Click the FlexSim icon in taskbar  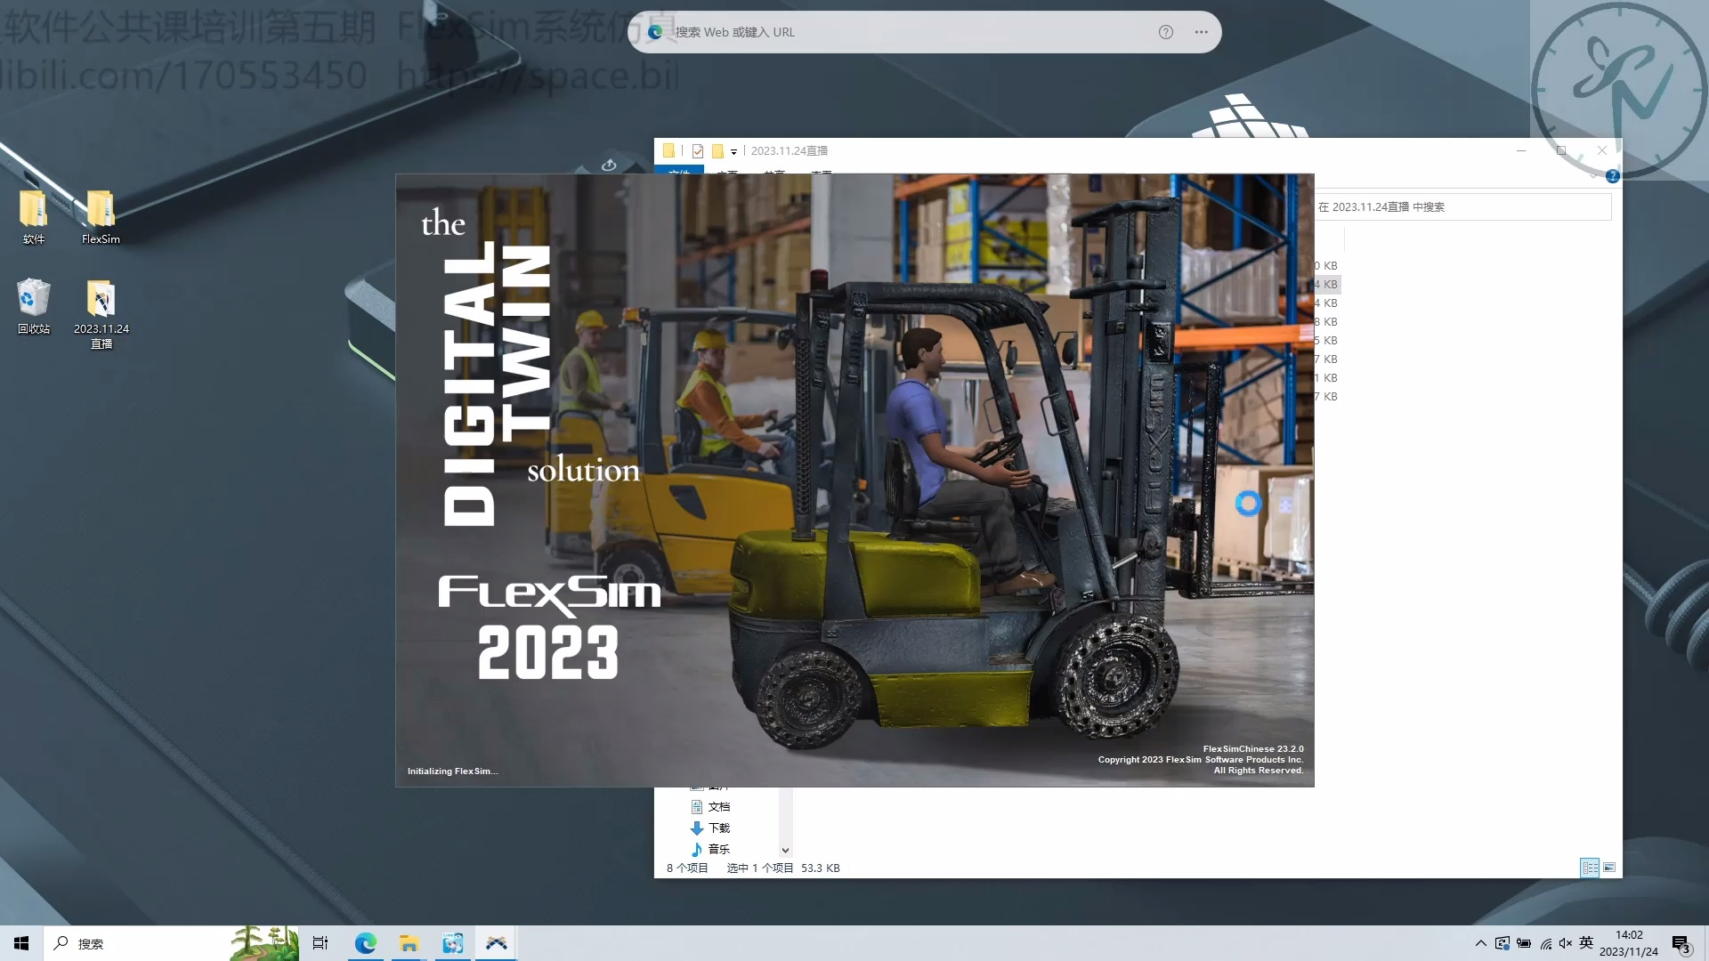tap(496, 943)
